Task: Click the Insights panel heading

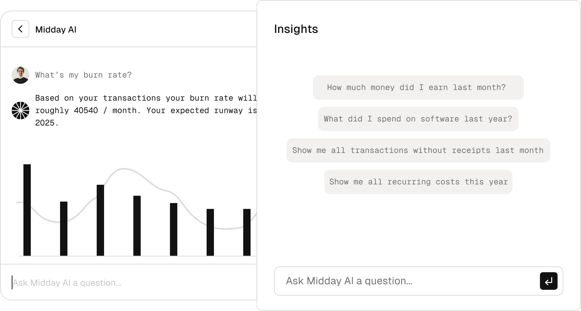Action: click(x=296, y=29)
